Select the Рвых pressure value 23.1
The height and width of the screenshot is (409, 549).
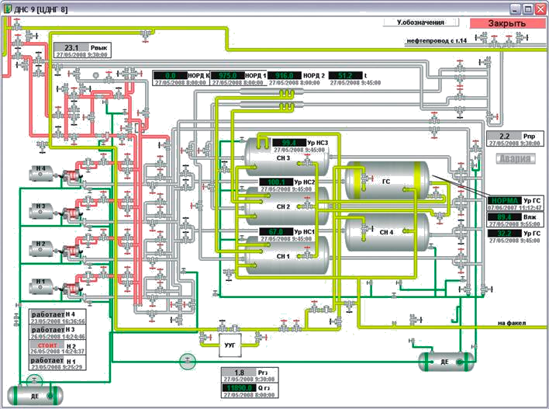(72, 48)
